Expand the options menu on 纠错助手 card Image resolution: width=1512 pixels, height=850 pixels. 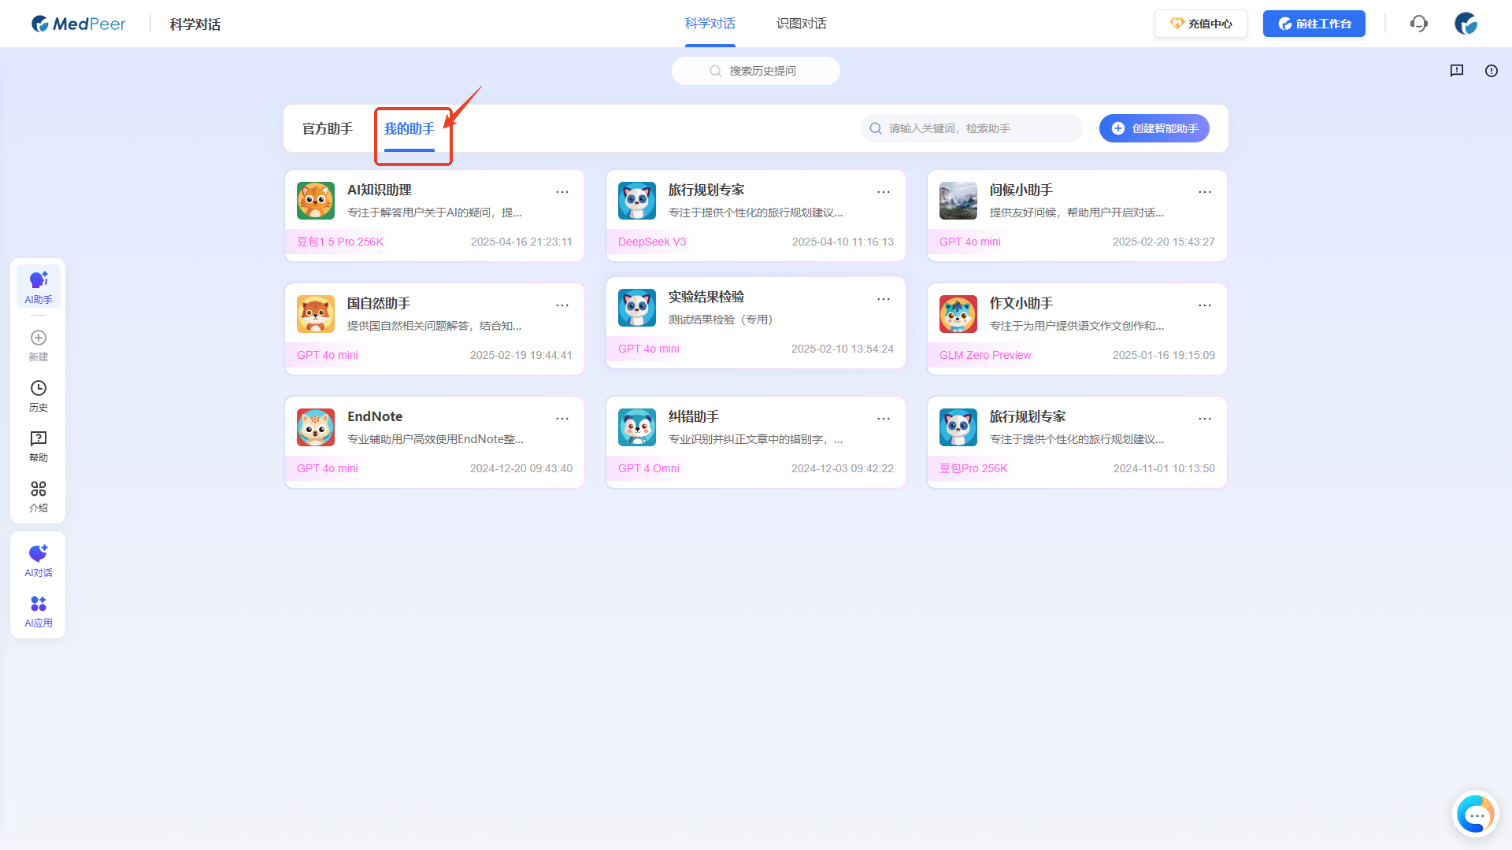(884, 418)
